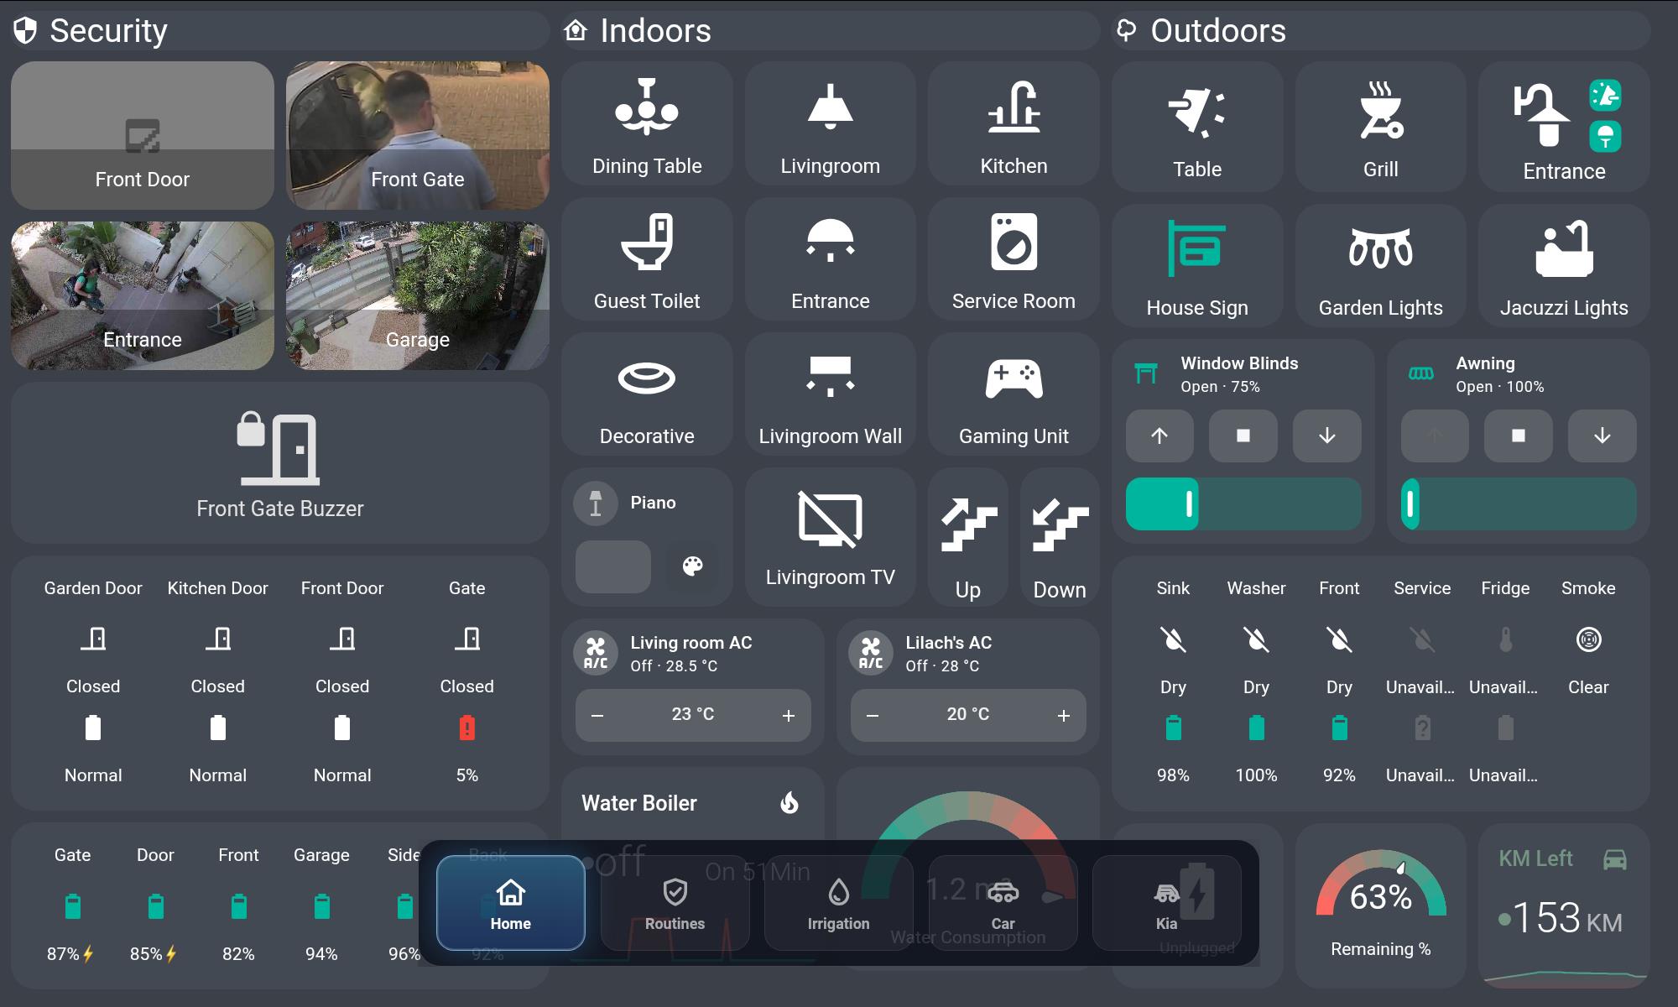Increase Lilach's AC temperature

click(1064, 716)
